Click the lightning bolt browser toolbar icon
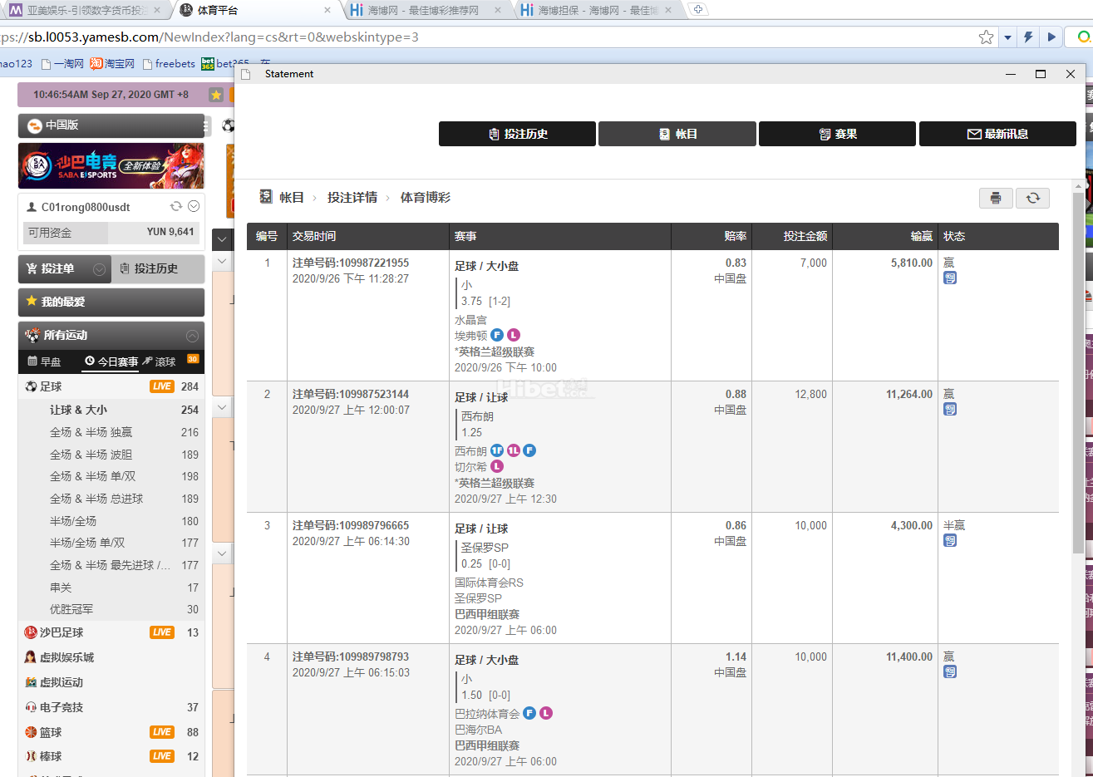1093x777 pixels. pyautogui.click(x=1028, y=37)
